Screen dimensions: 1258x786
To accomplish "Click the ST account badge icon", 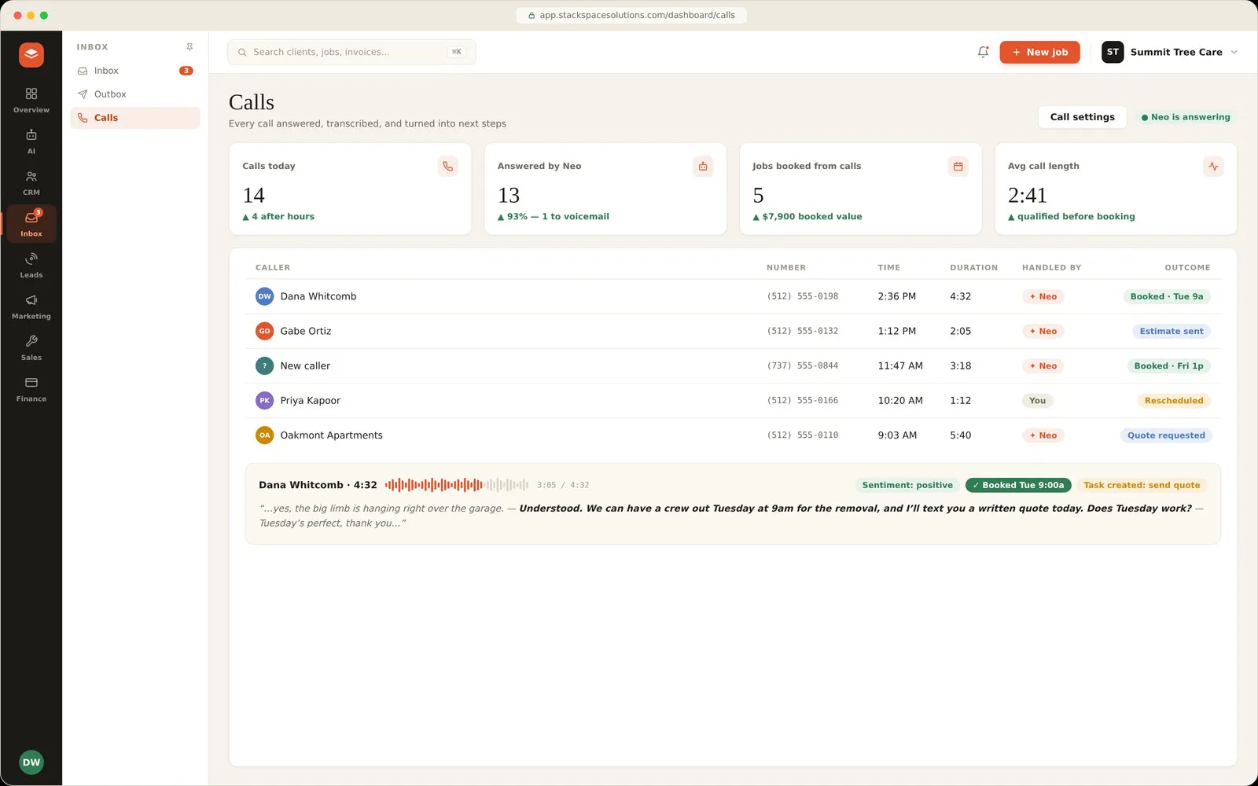I will (x=1113, y=52).
